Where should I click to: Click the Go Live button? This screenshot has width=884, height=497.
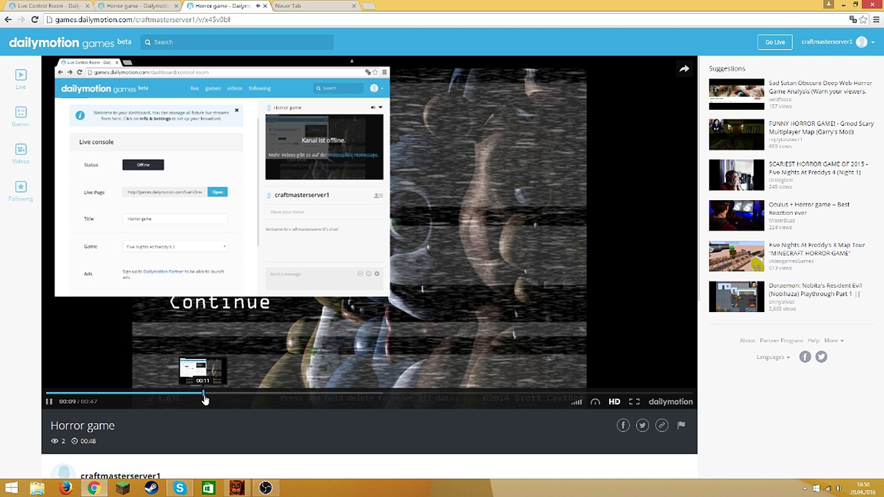coord(775,42)
